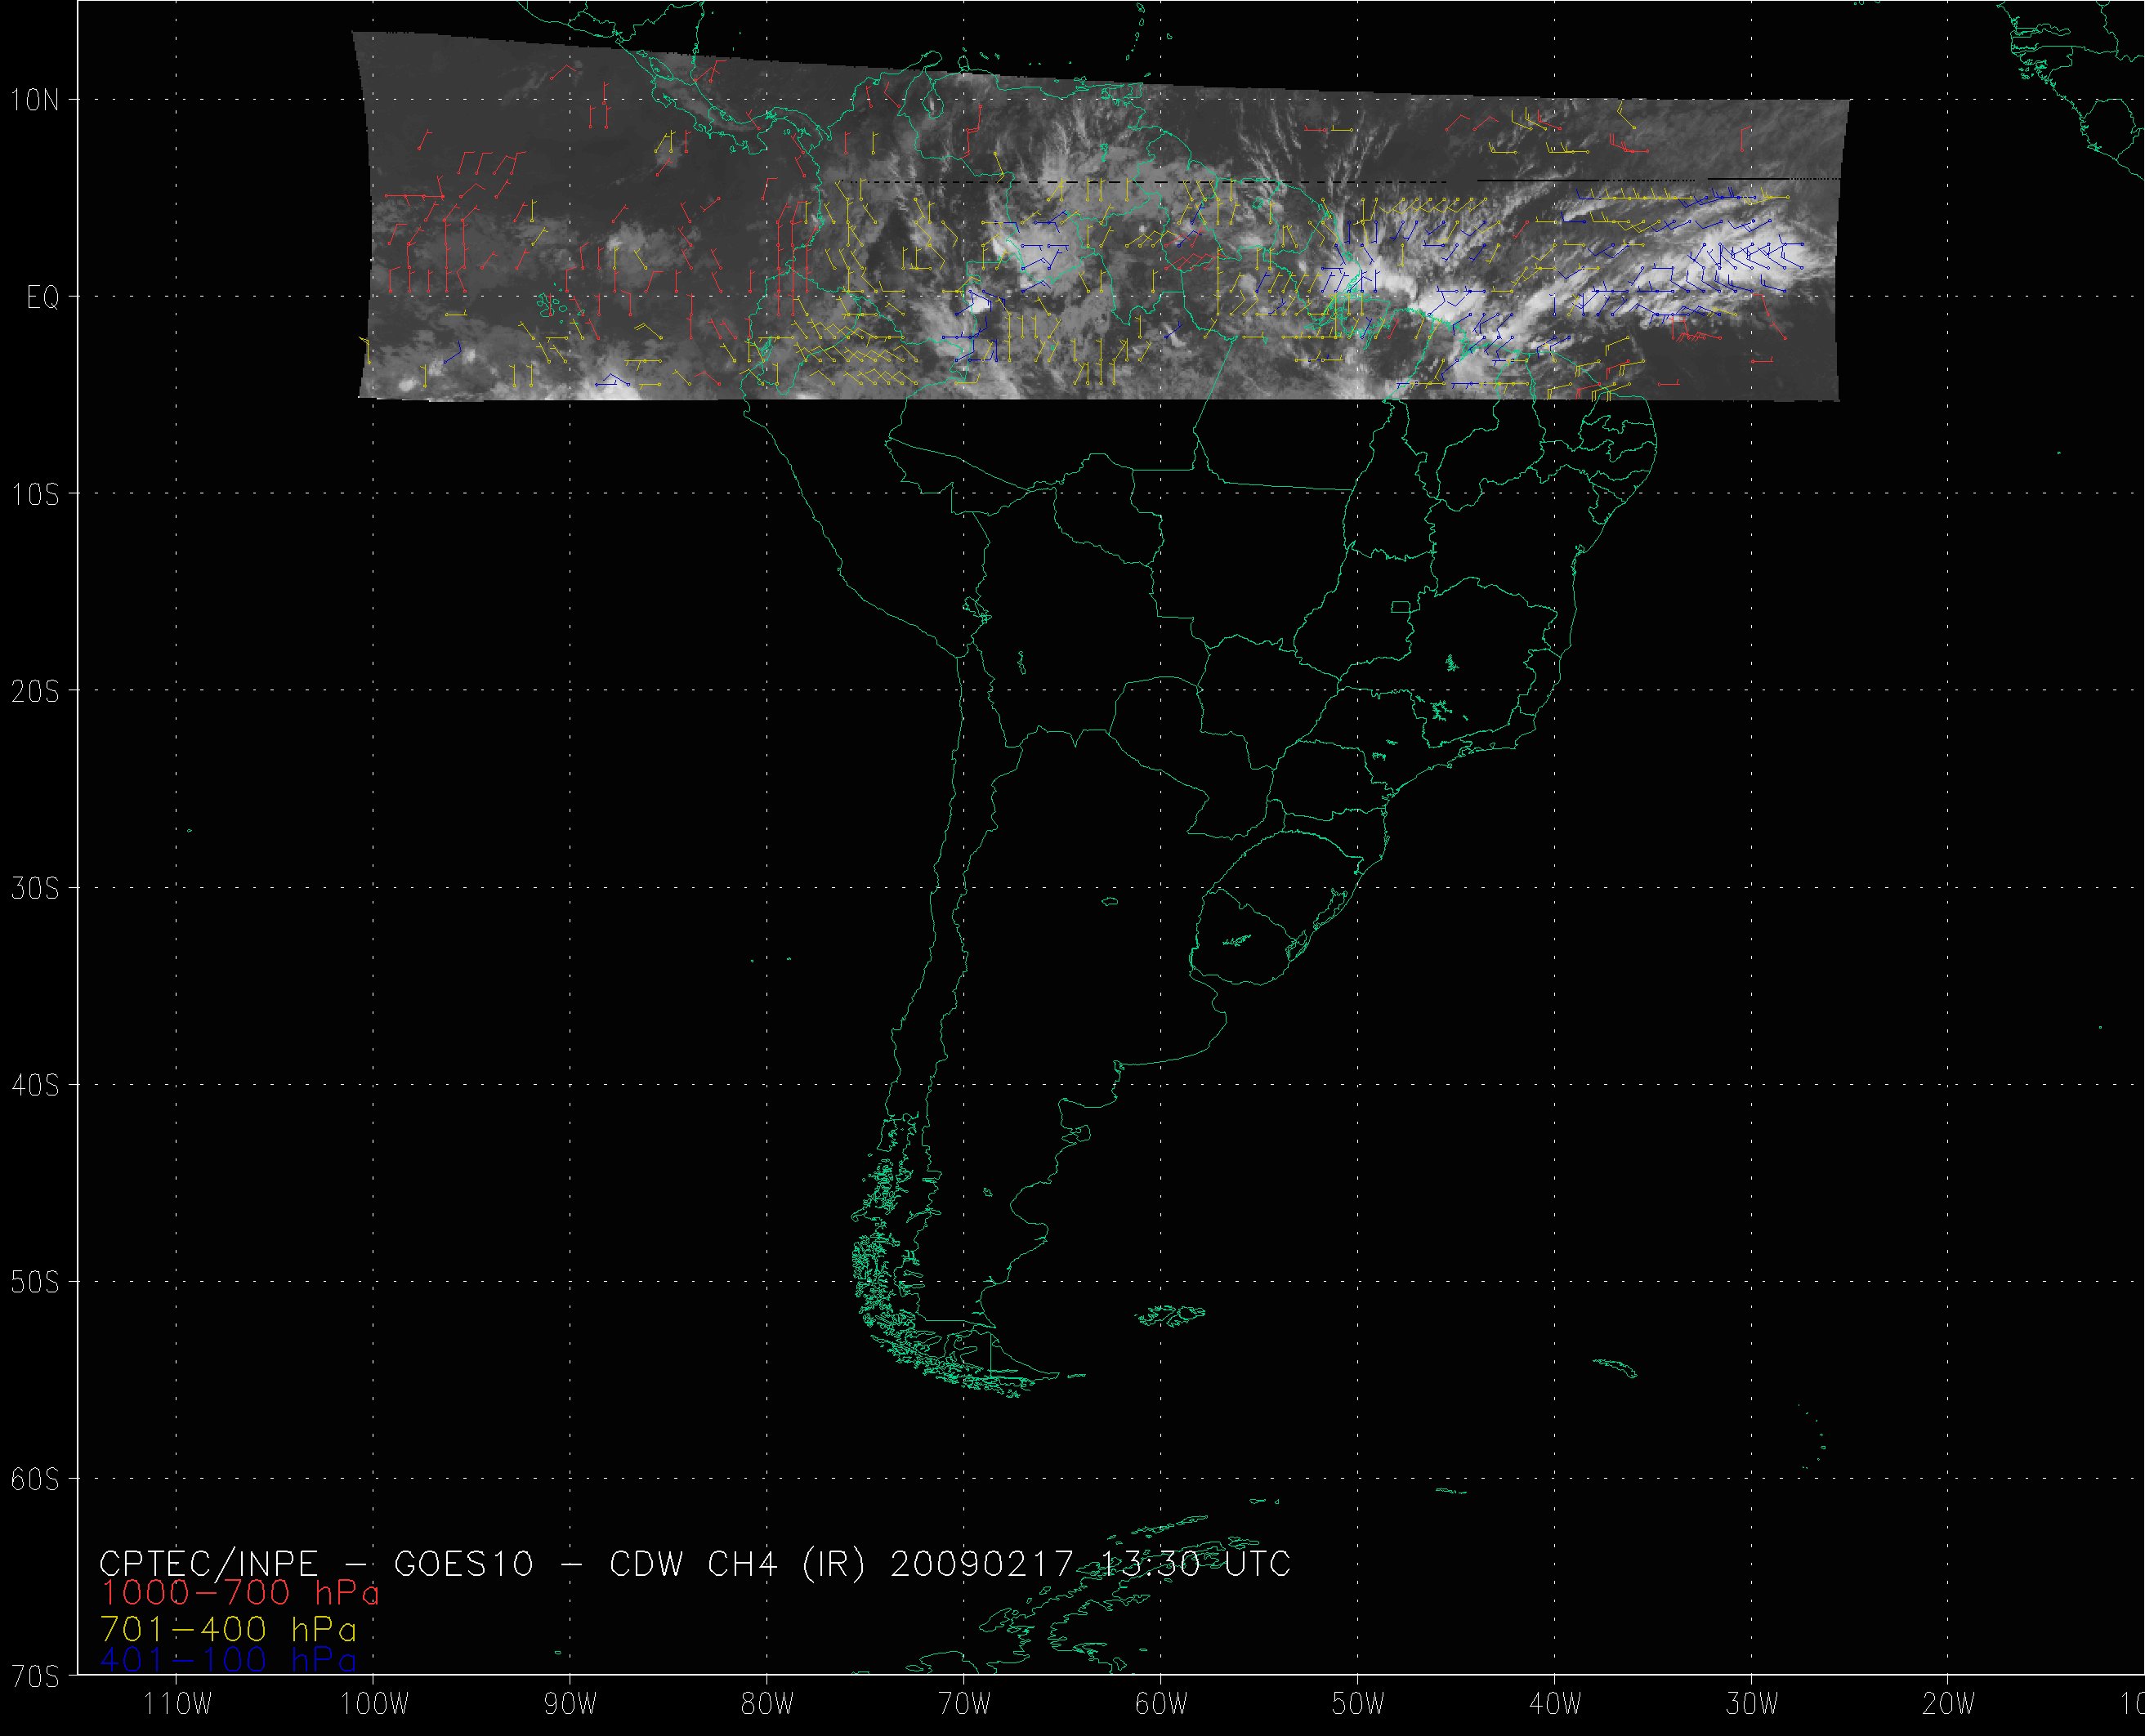
Task: Click the red 1000-700 hPa legend entry
Action: (240, 1593)
